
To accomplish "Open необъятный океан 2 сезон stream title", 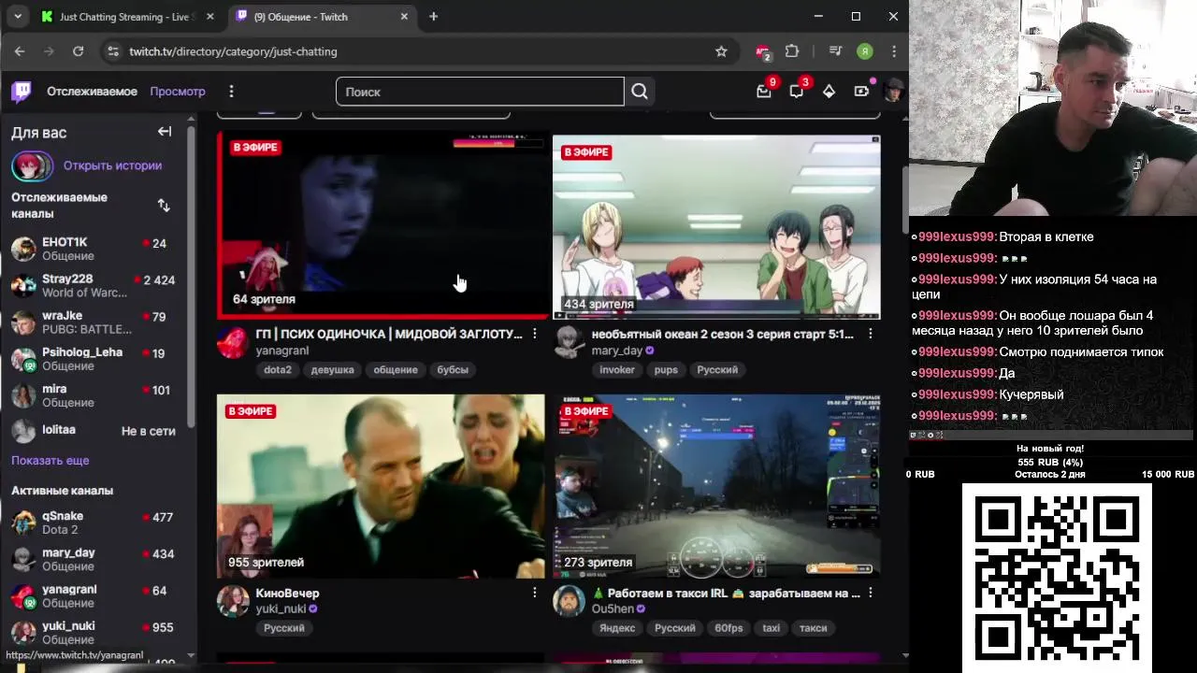I will pyautogui.click(x=722, y=334).
